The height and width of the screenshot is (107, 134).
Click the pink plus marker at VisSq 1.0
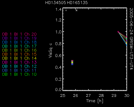click(x=118, y=32)
